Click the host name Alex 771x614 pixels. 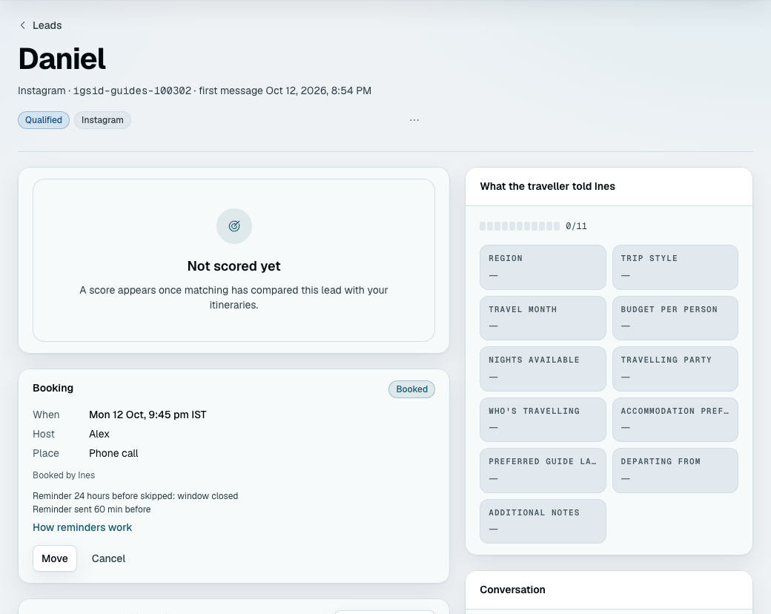99,434
